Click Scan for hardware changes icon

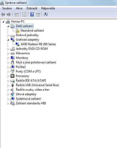click(46, 14)
